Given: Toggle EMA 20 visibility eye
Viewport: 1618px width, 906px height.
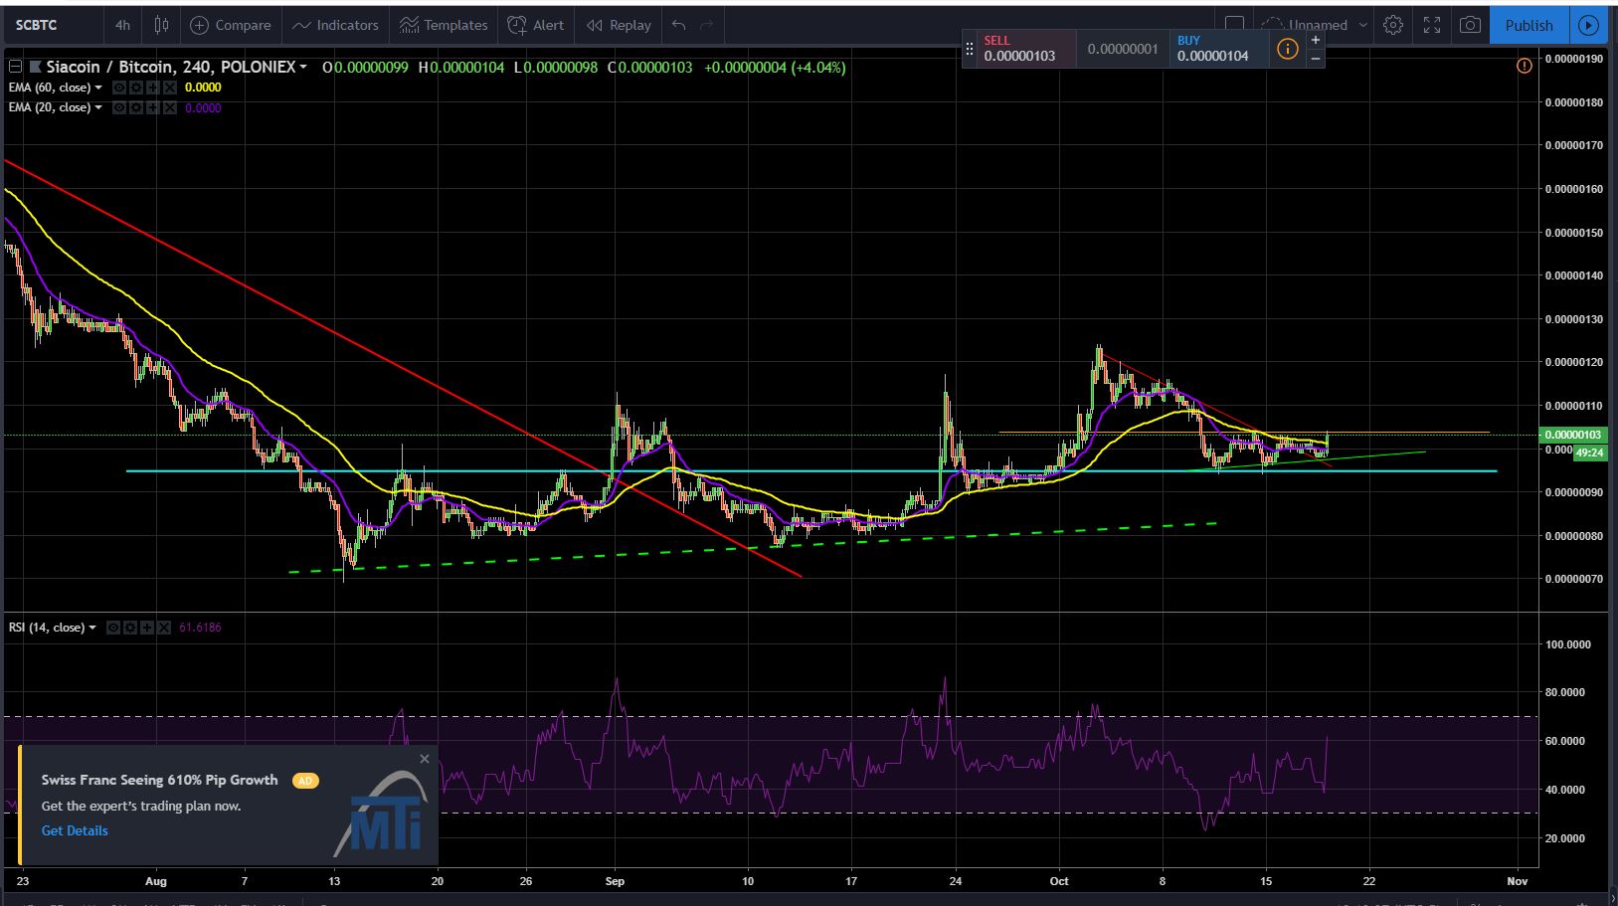Looking at the screenshot, I should pos(119,107).
